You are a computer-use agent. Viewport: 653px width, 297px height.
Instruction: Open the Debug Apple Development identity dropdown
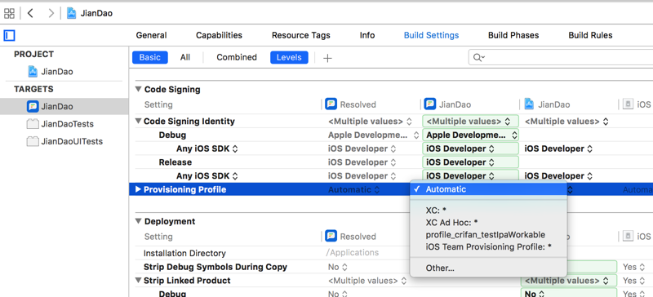point(471,135)
